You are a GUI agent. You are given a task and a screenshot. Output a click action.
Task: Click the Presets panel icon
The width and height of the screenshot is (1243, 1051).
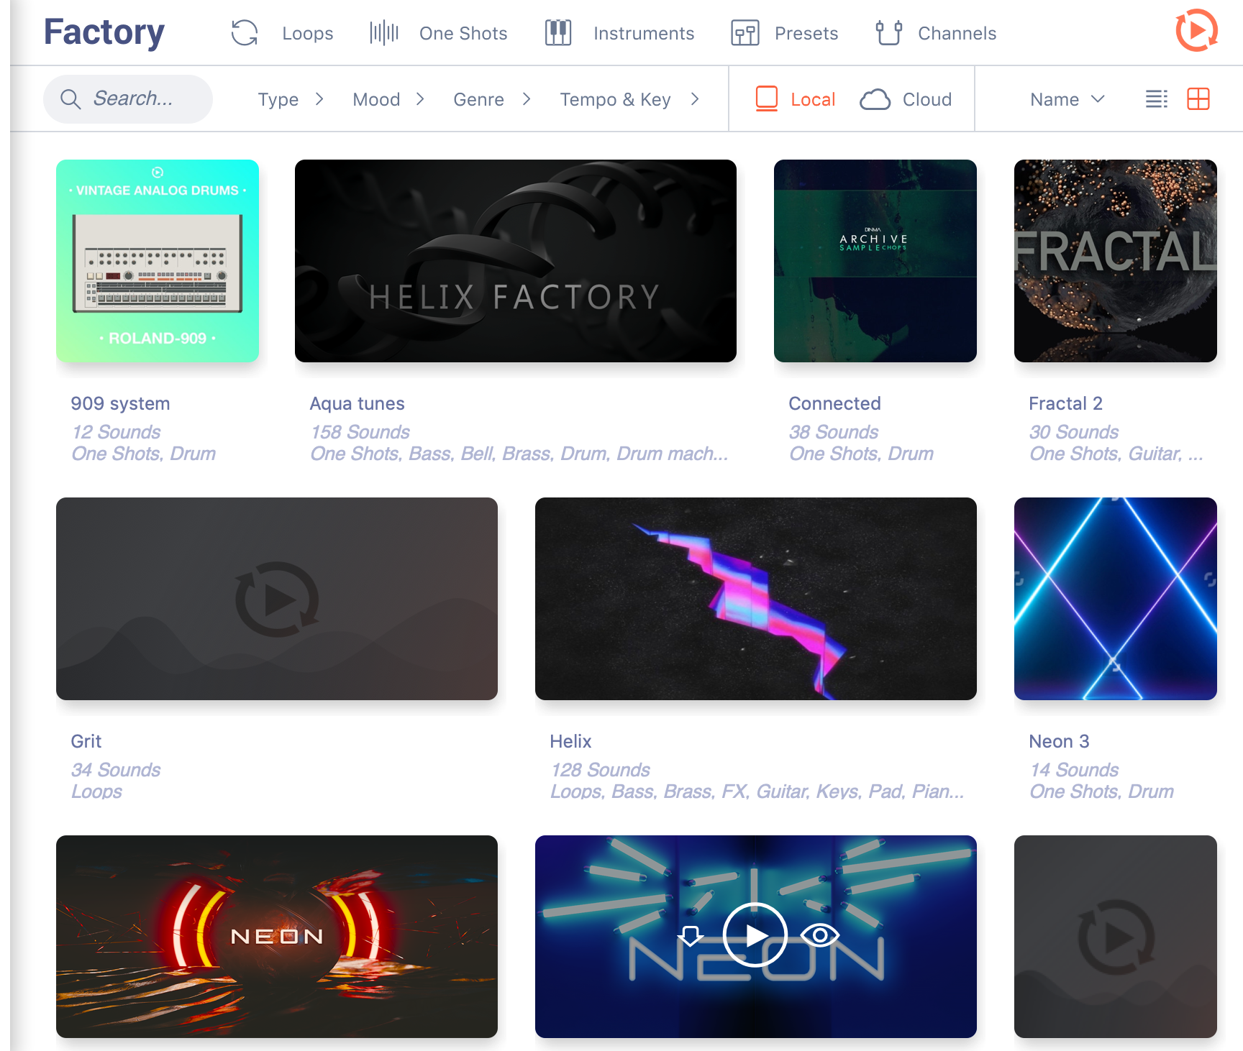(745, 33)
